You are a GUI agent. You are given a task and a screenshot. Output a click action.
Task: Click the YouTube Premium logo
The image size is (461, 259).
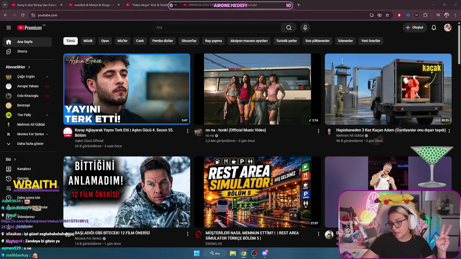[x=30, y=28]
